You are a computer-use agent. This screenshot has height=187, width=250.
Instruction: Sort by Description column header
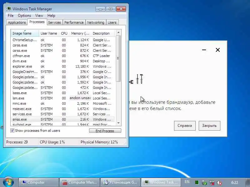click(x=103, y=33)
